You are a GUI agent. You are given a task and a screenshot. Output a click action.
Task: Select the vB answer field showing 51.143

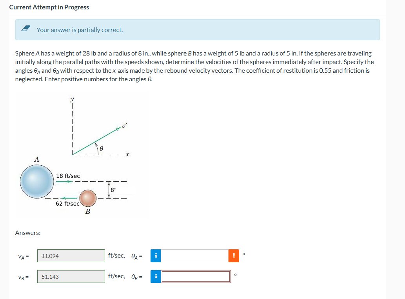tap(71, 276)
